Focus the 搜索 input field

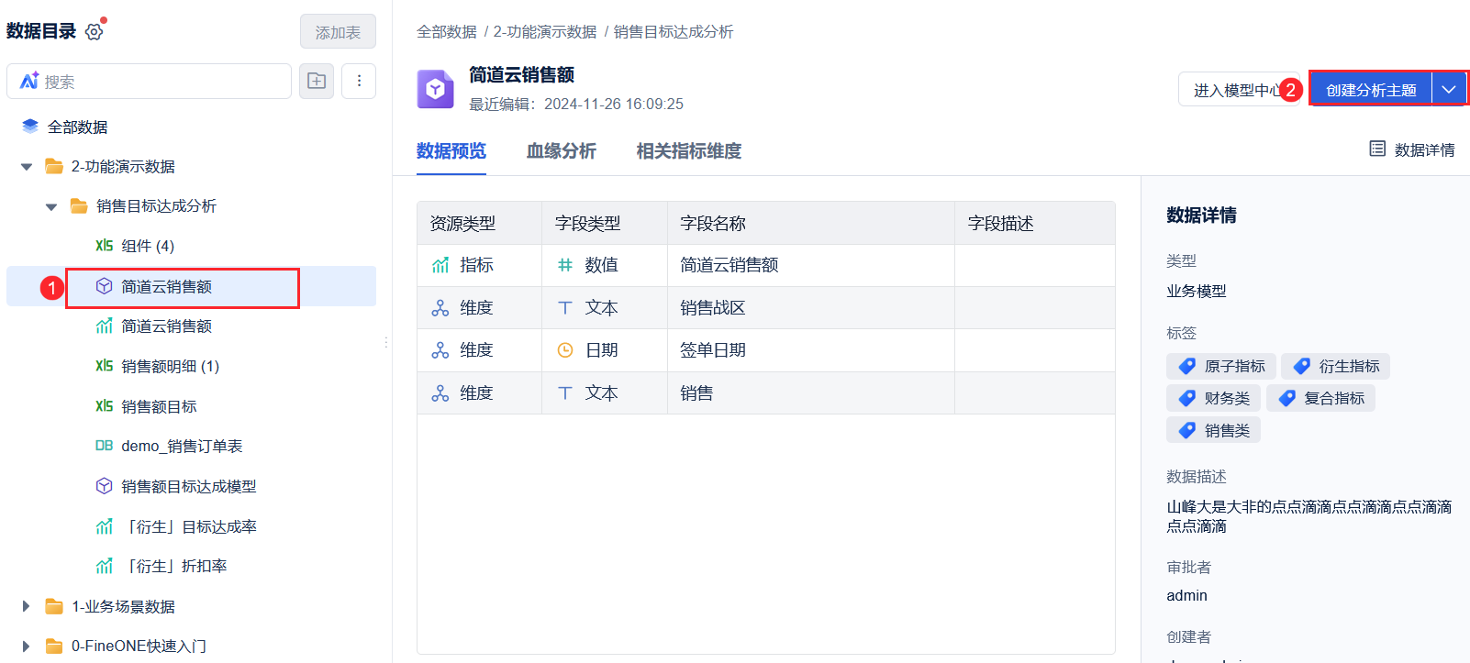[x=163, y=82]
